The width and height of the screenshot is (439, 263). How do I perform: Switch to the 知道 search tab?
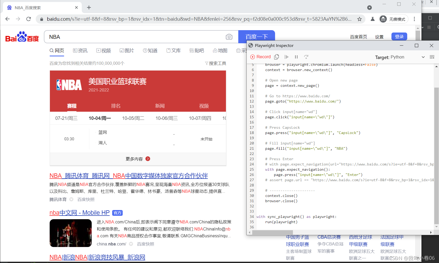pyautogui.click(x=150, y=51)
